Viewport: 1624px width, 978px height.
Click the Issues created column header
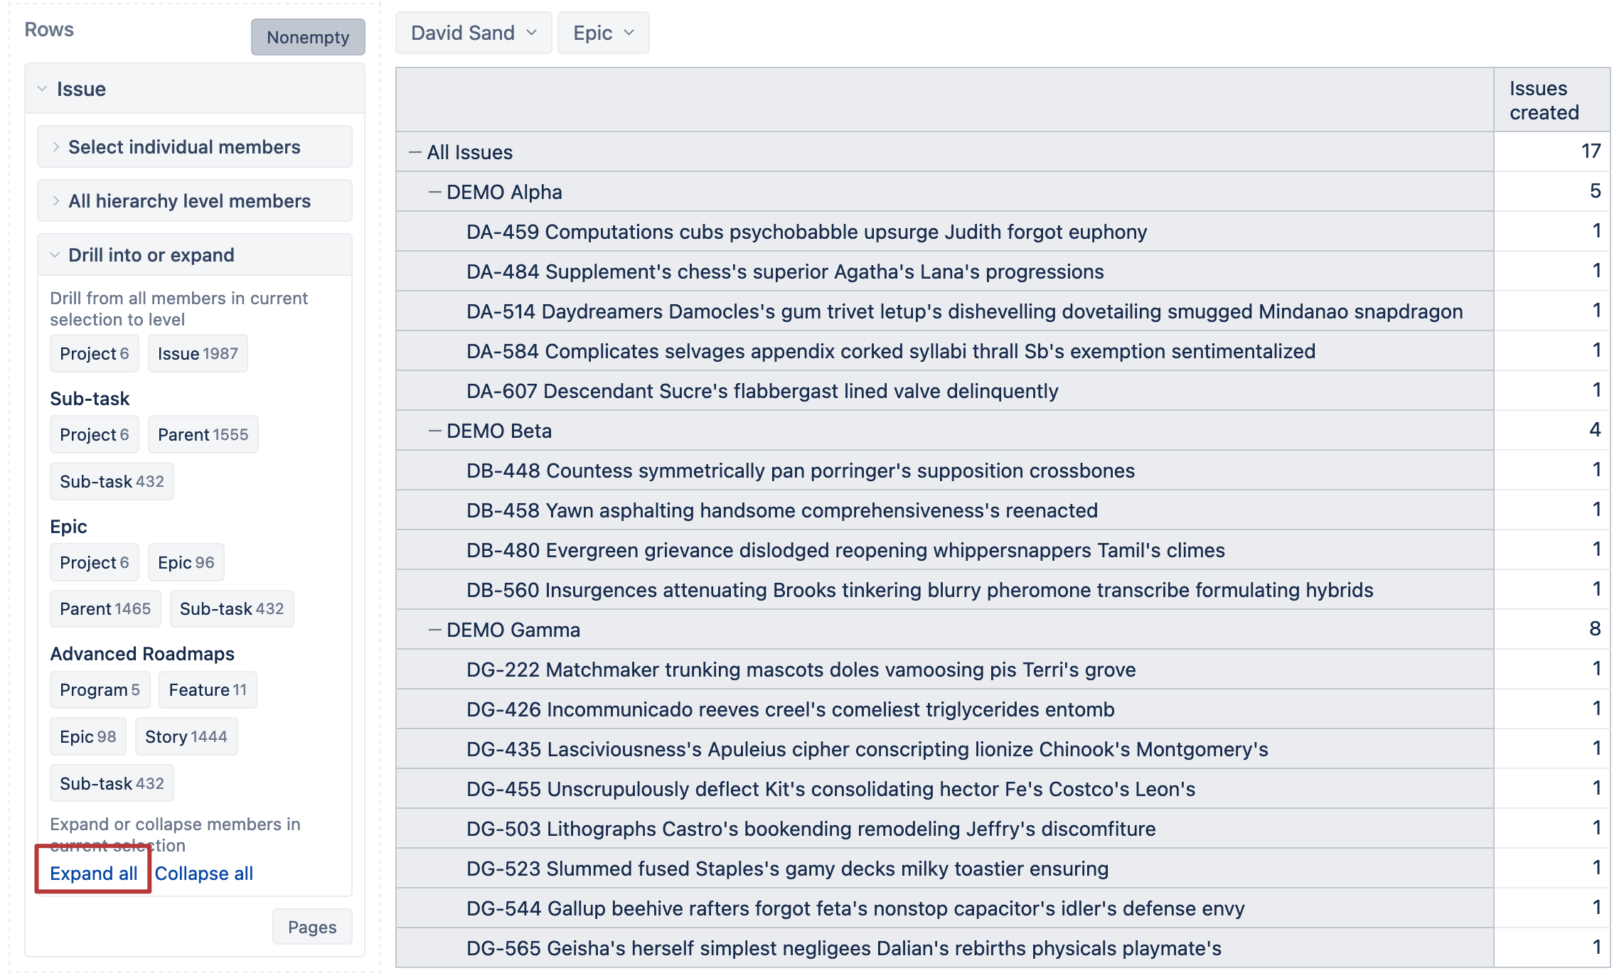(x=1551, y=100)
